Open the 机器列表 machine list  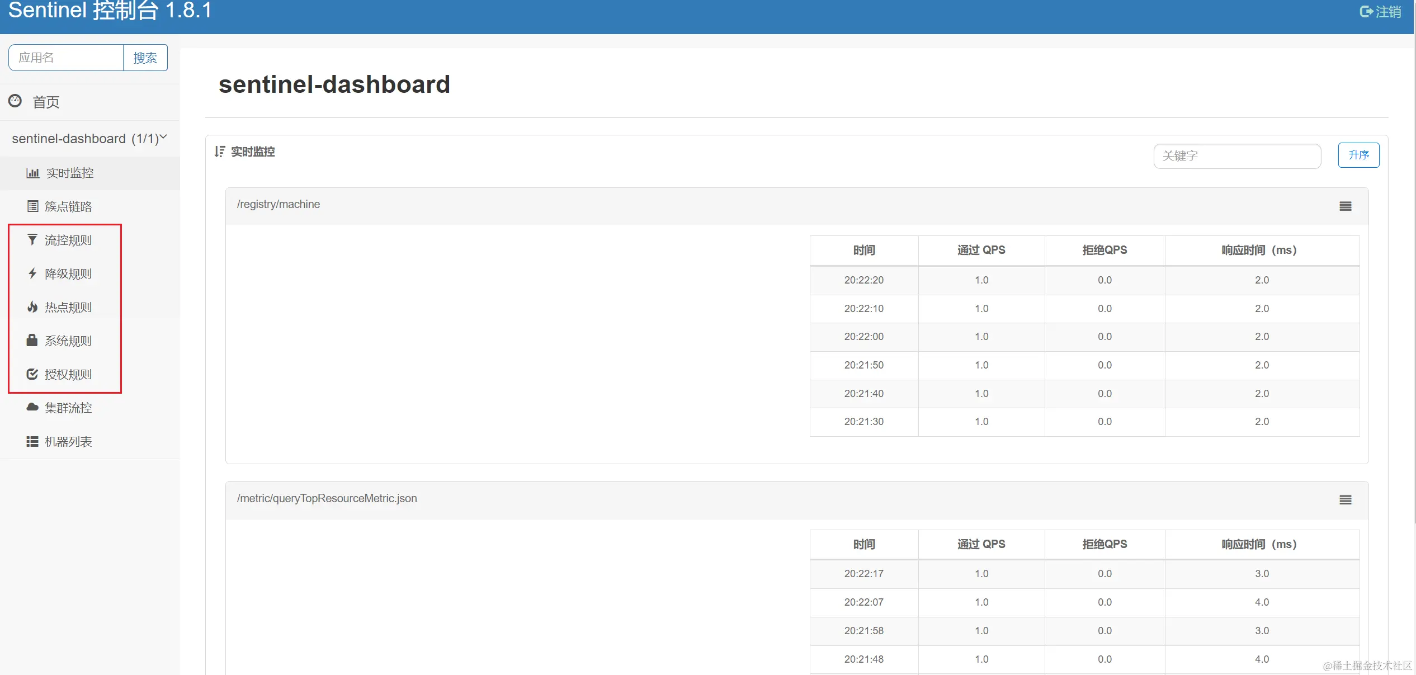pyautogui.click(x=69, y=441)
